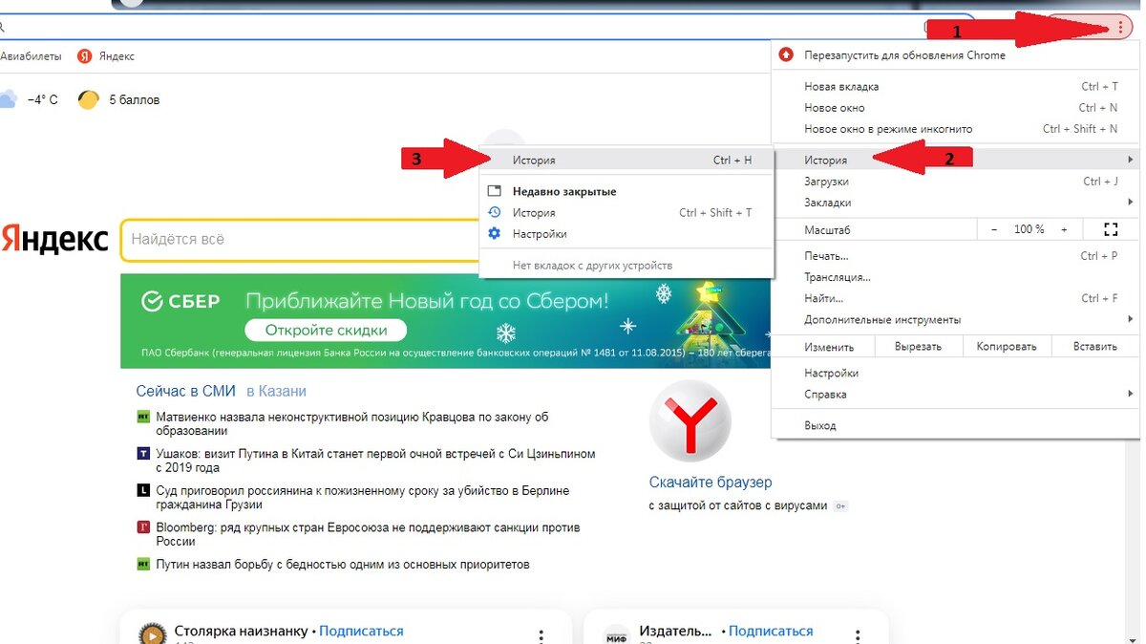Expand Дополнительные инструменты submenu
Image resolution: width=1146 pixels, height=644 pixels.
point(1131,319)
